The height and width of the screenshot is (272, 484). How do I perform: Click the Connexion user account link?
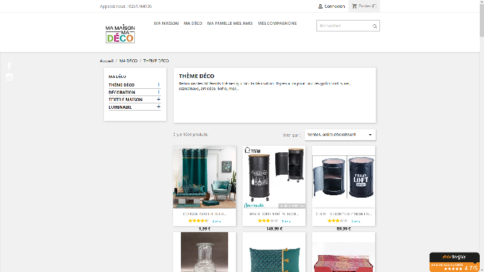[x=332, y=6]
